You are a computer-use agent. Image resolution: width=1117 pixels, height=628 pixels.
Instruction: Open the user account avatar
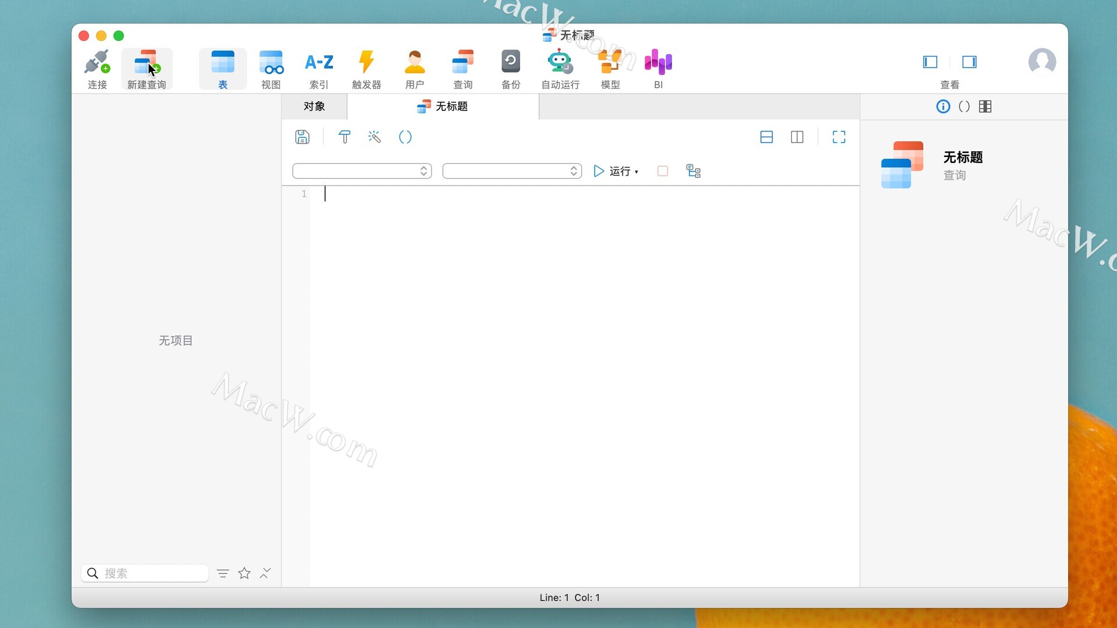tap(1042, 62)
